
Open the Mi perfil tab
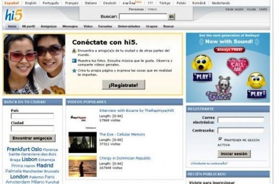28,26
